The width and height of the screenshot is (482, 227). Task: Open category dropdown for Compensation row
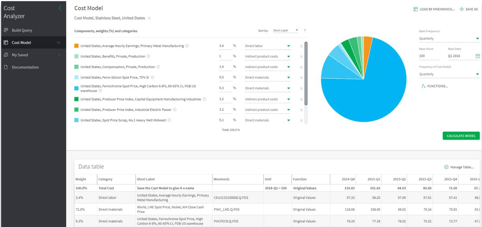coord(268,67)
